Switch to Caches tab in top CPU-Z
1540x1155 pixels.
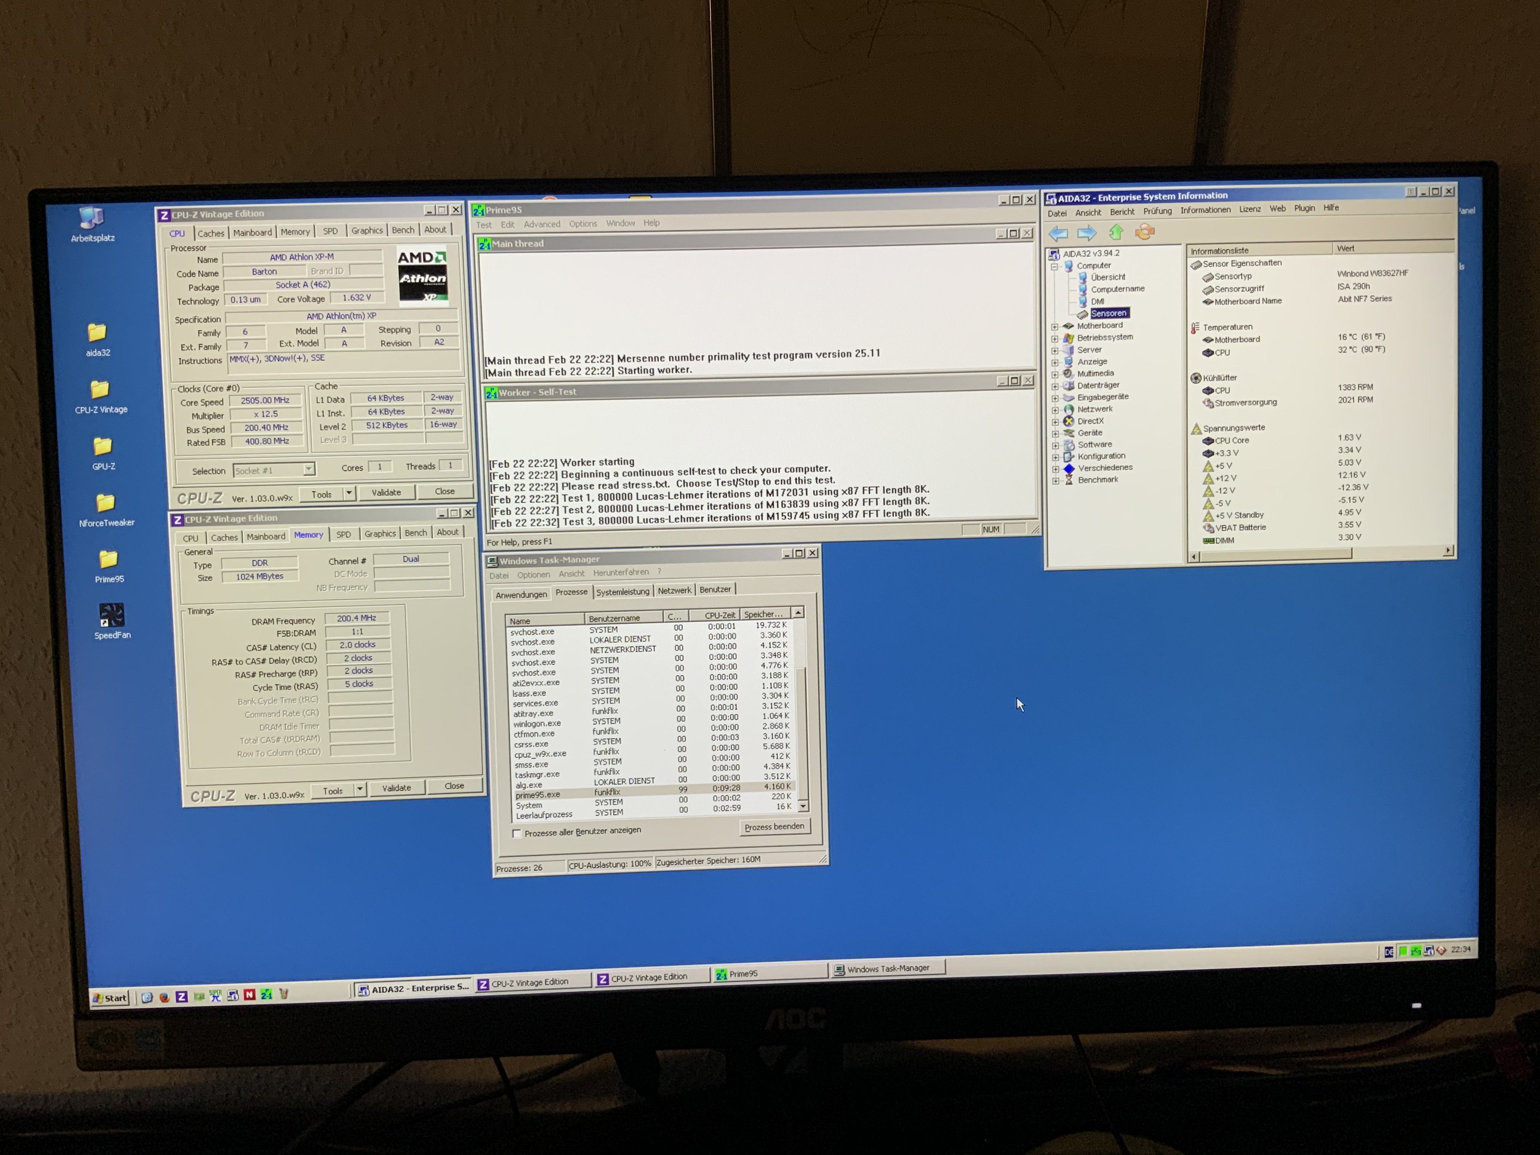210,233
